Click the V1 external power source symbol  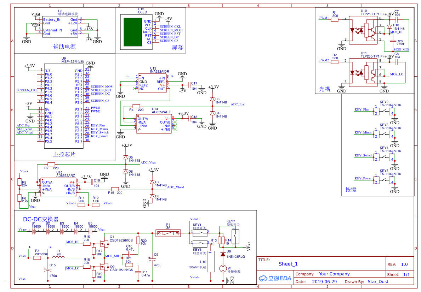tap(223, 268)
